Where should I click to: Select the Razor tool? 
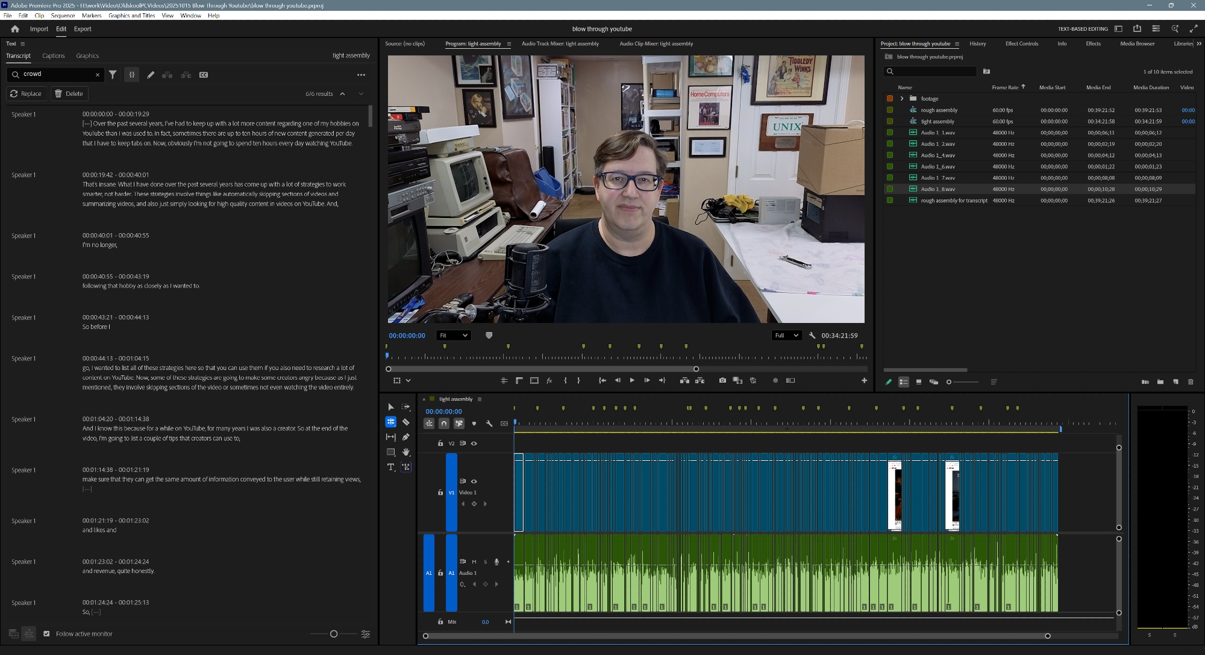point(406,422)
